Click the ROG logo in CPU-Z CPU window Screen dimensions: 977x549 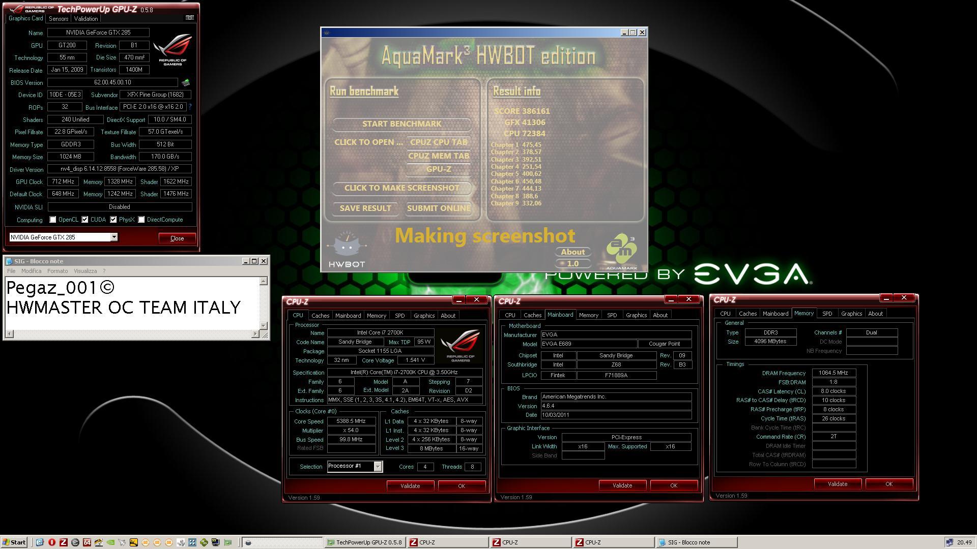[x=460, y=345]
